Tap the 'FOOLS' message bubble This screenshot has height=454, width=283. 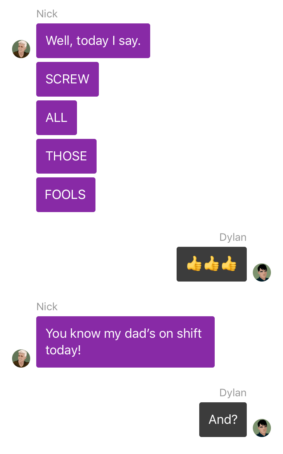(66, 195)
